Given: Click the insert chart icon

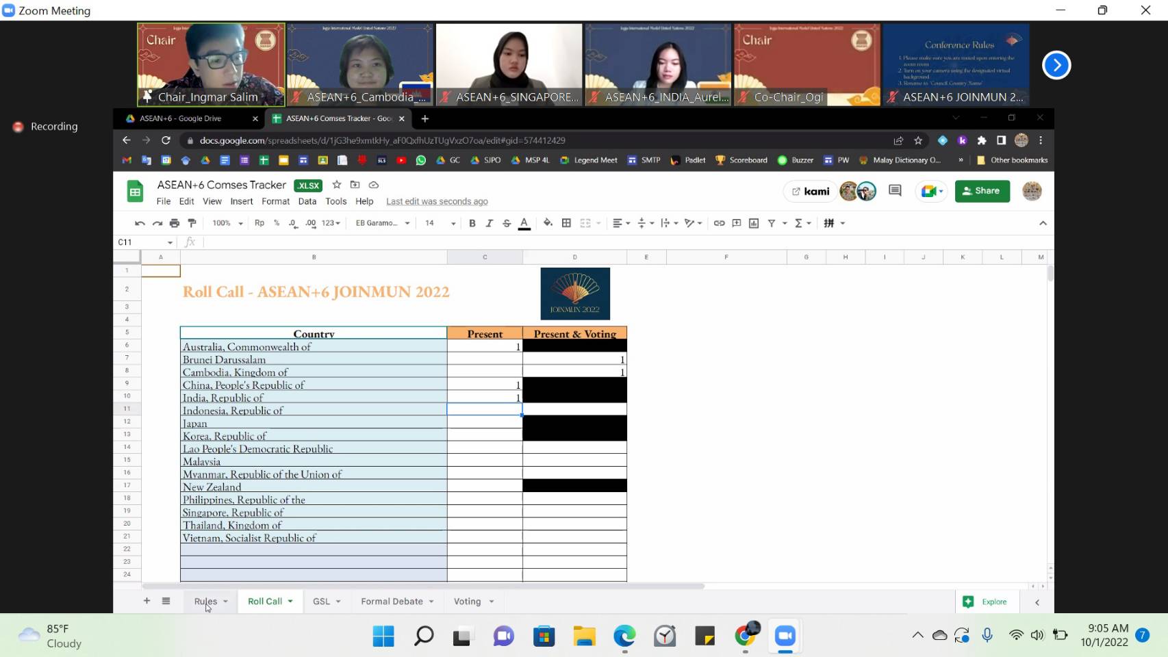Looking at the screenshot, I should 754,223.
